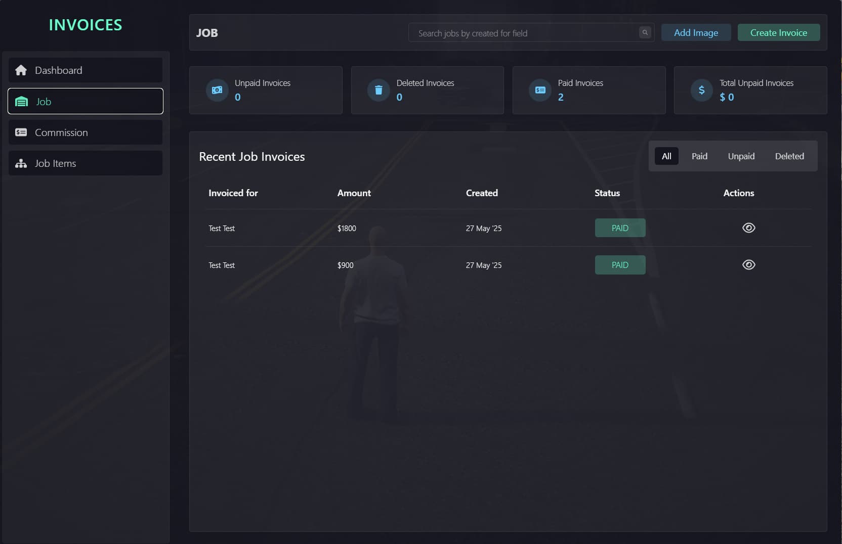Select the All invoices filter
The height and width of the screenshot is (544, 842).
pos(666,156)
